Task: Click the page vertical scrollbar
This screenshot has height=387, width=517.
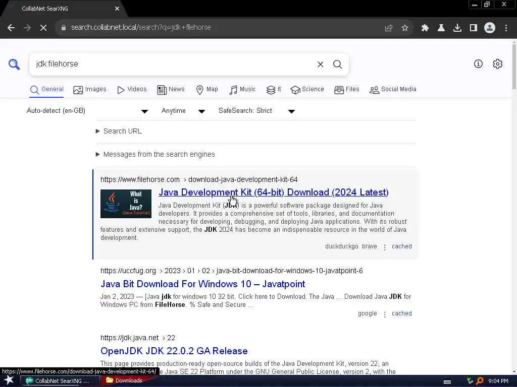Action: [x=514, y=66]
